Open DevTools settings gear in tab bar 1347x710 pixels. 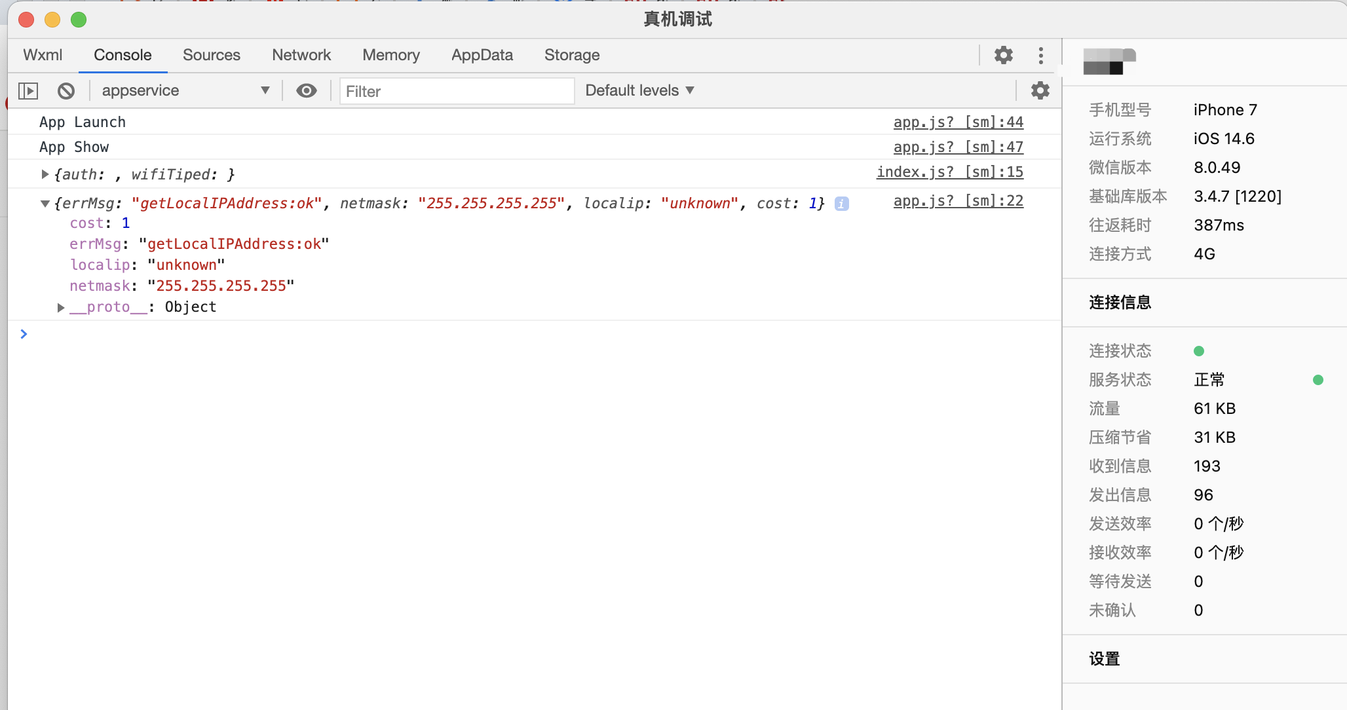point(1003,55)
